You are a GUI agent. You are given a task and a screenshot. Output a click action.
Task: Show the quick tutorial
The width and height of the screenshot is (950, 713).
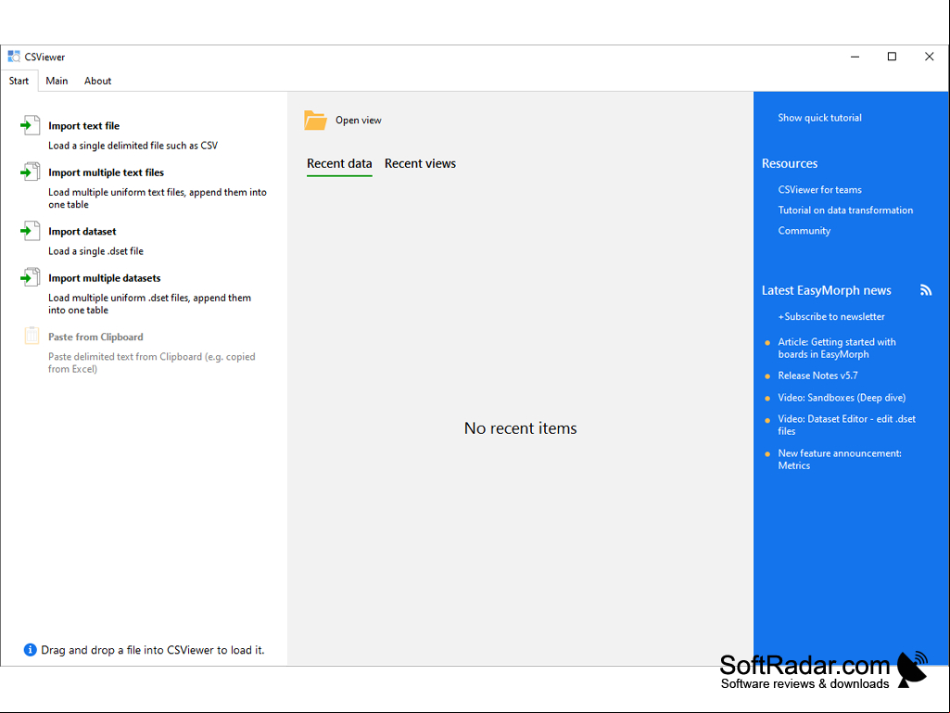click(x=819, y=118)
